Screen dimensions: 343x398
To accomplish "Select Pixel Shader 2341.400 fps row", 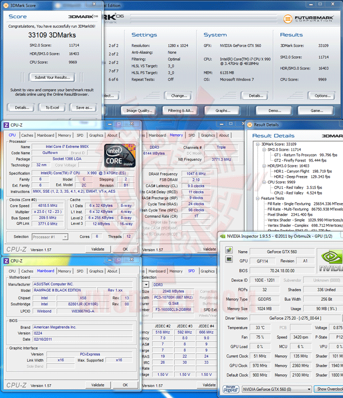I will point(290,215).
